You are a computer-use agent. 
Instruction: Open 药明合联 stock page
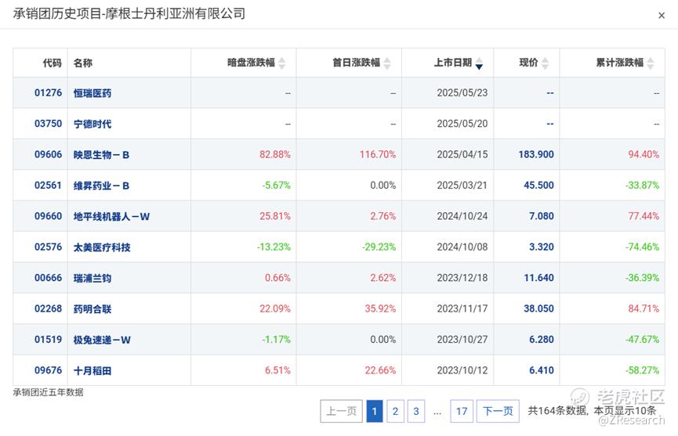tap(92, 309)
